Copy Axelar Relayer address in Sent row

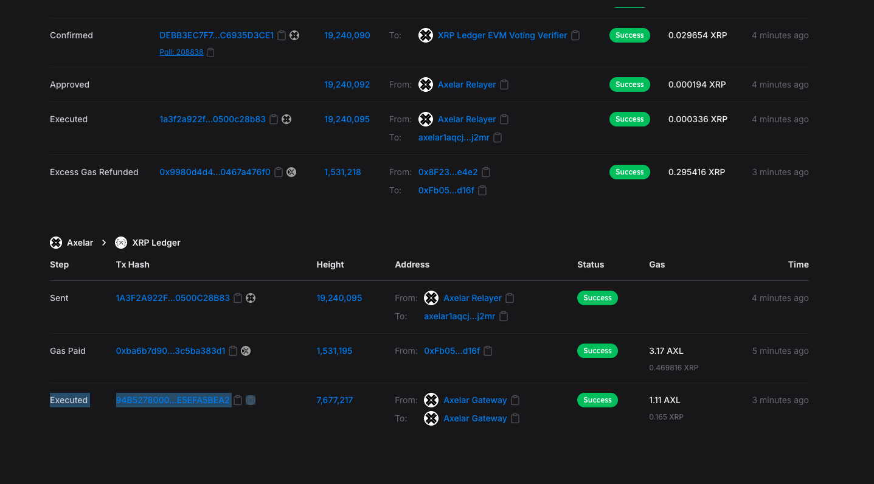coord(510,298)
